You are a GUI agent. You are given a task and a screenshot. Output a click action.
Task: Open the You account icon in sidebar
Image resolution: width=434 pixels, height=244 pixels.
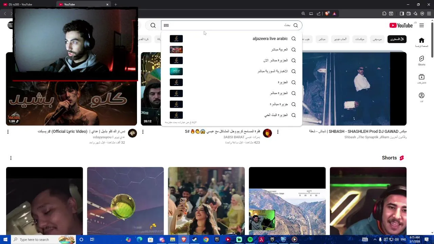coord(421,97)
